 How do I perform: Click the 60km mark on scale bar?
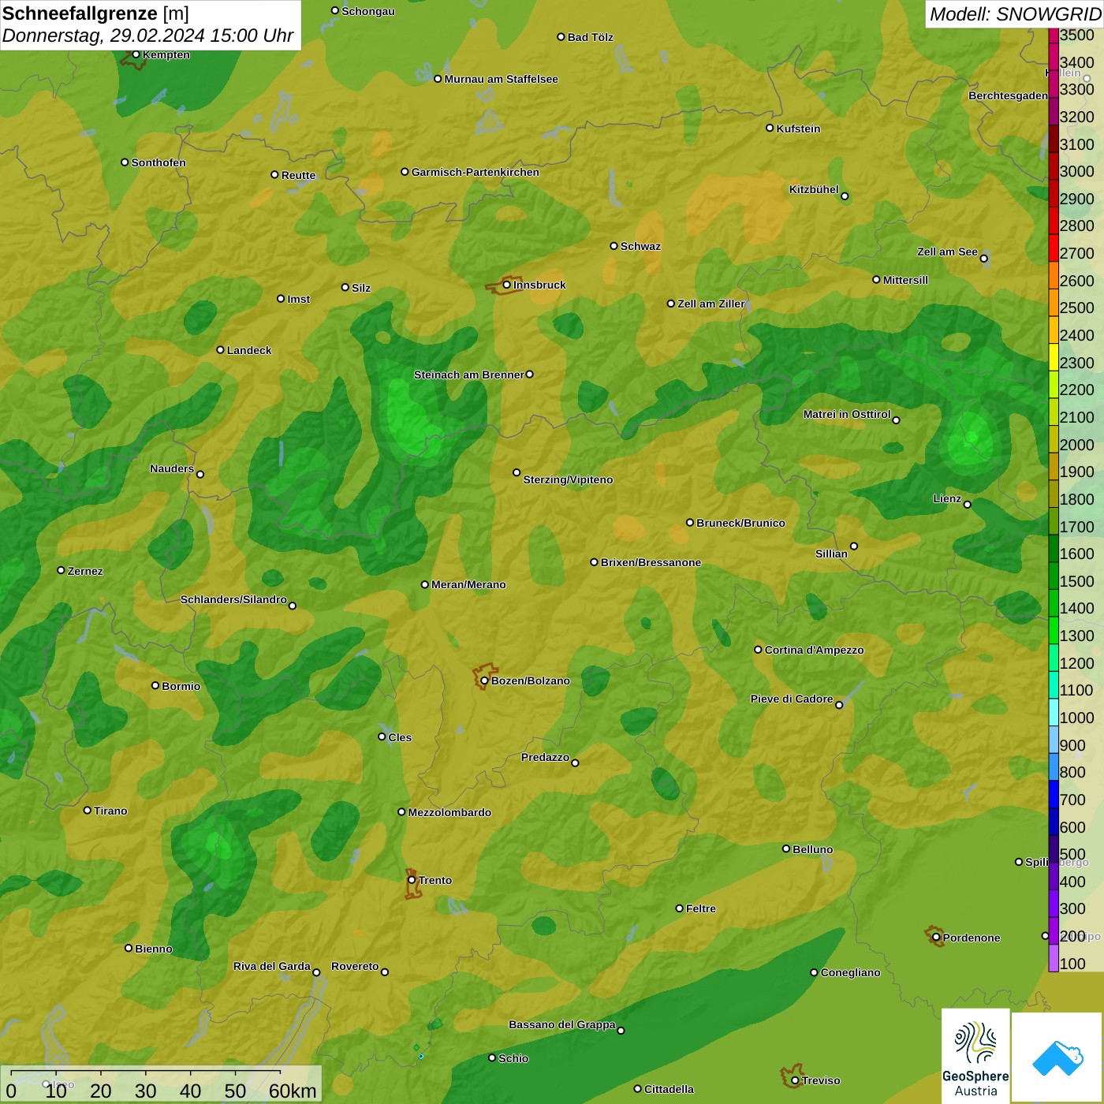pyautogui.click(x=292, y=1091)
